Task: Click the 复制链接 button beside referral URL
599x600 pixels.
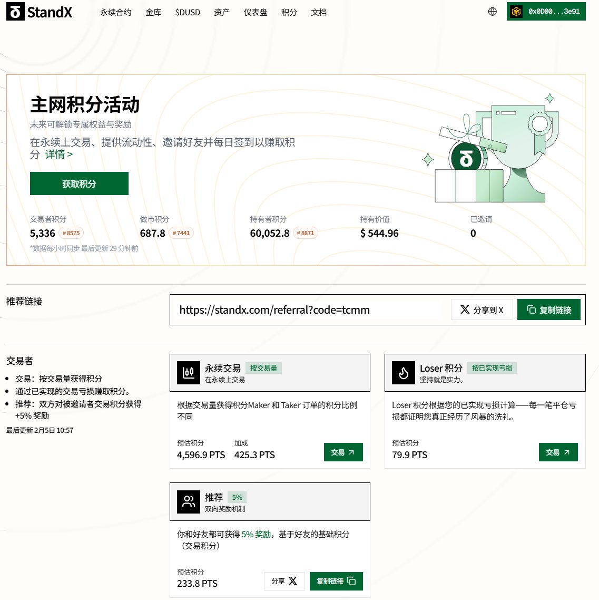Action: pyautogui.click(x=548, y=309)
